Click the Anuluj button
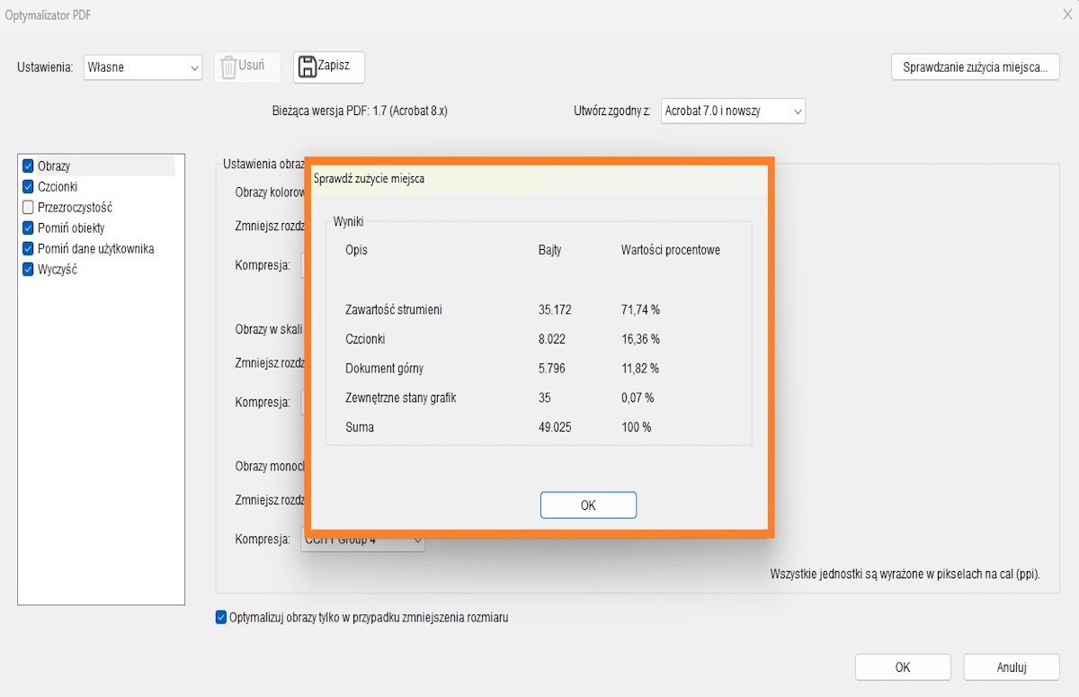 point(1012,667)
